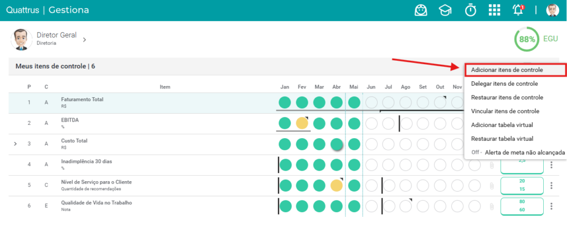
Task: Open the three-dot menu for Qualidade de Vida row
Action: click(551, 207)
